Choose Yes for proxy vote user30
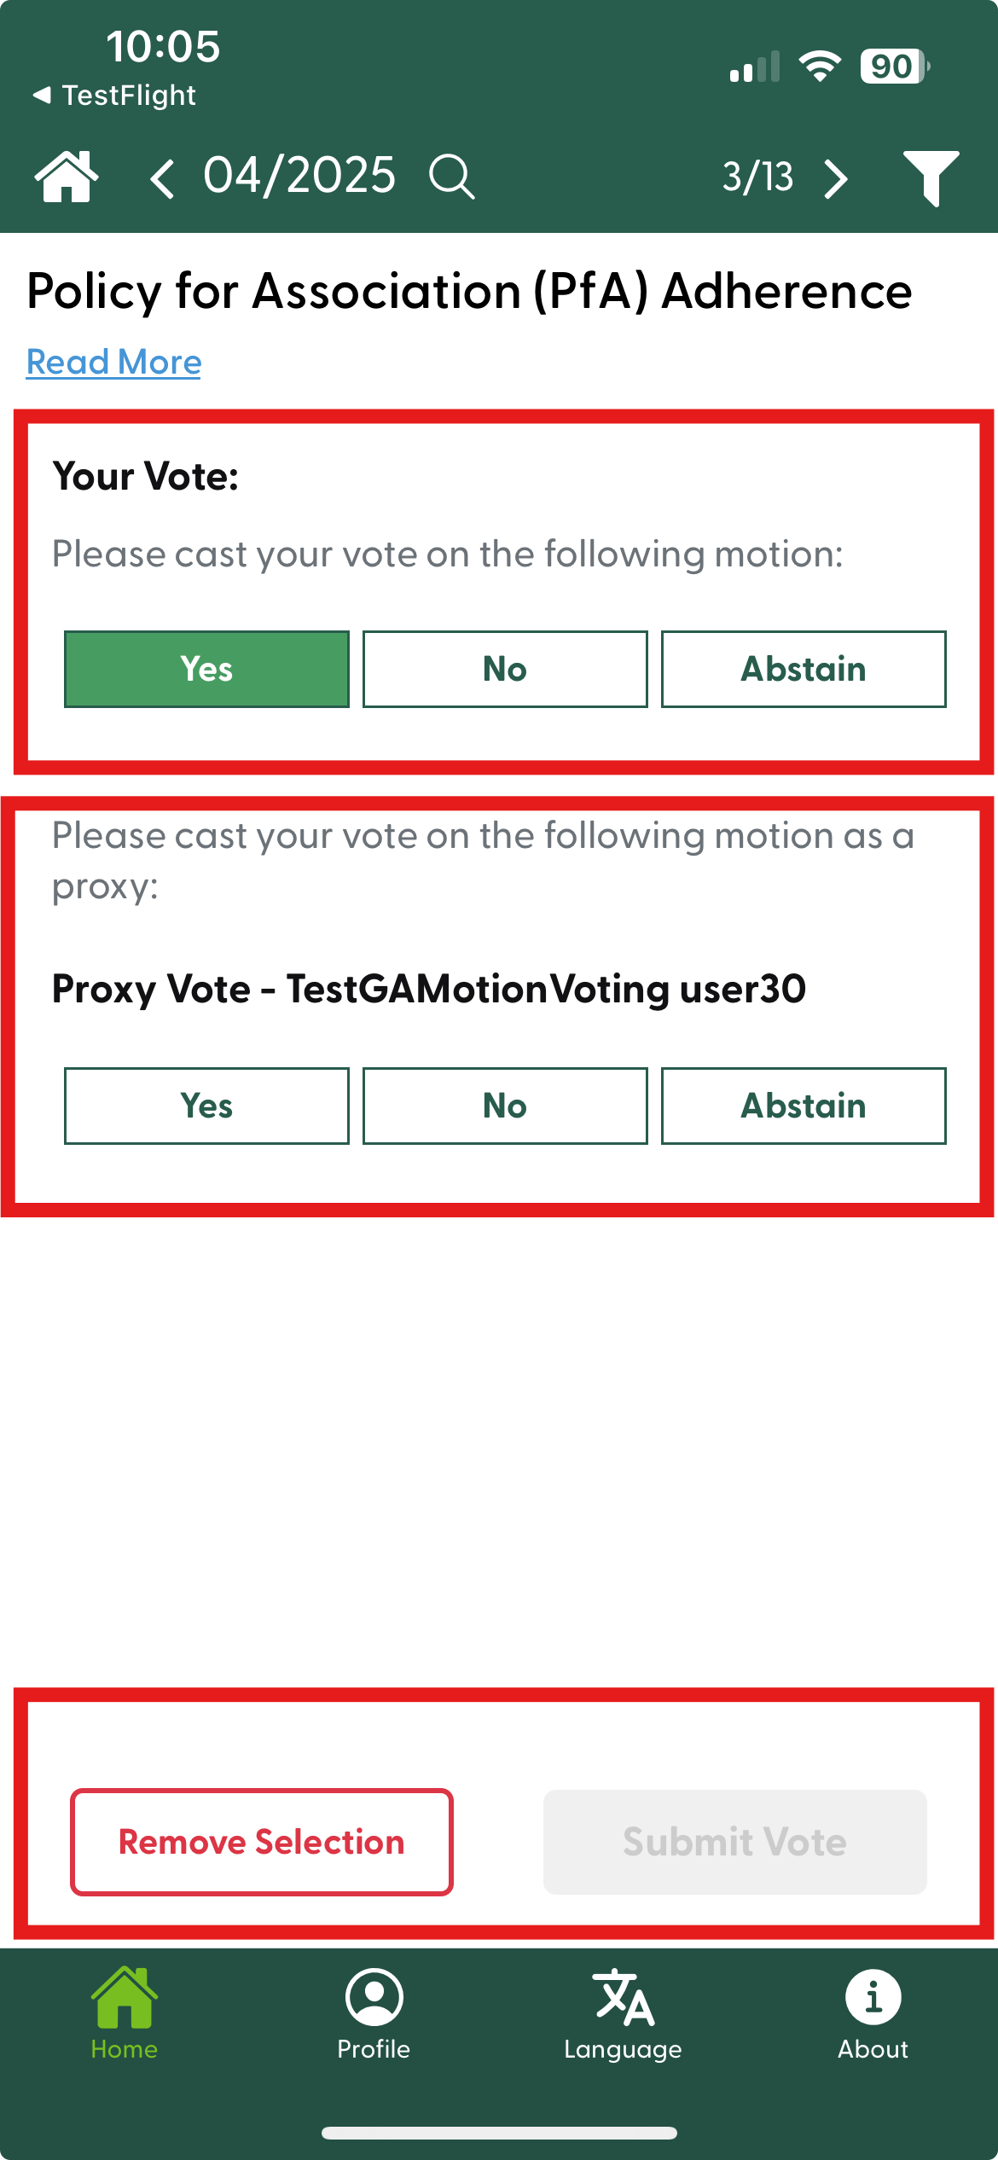Viewport: 998px width, 2160px height. coord(206,1106)
